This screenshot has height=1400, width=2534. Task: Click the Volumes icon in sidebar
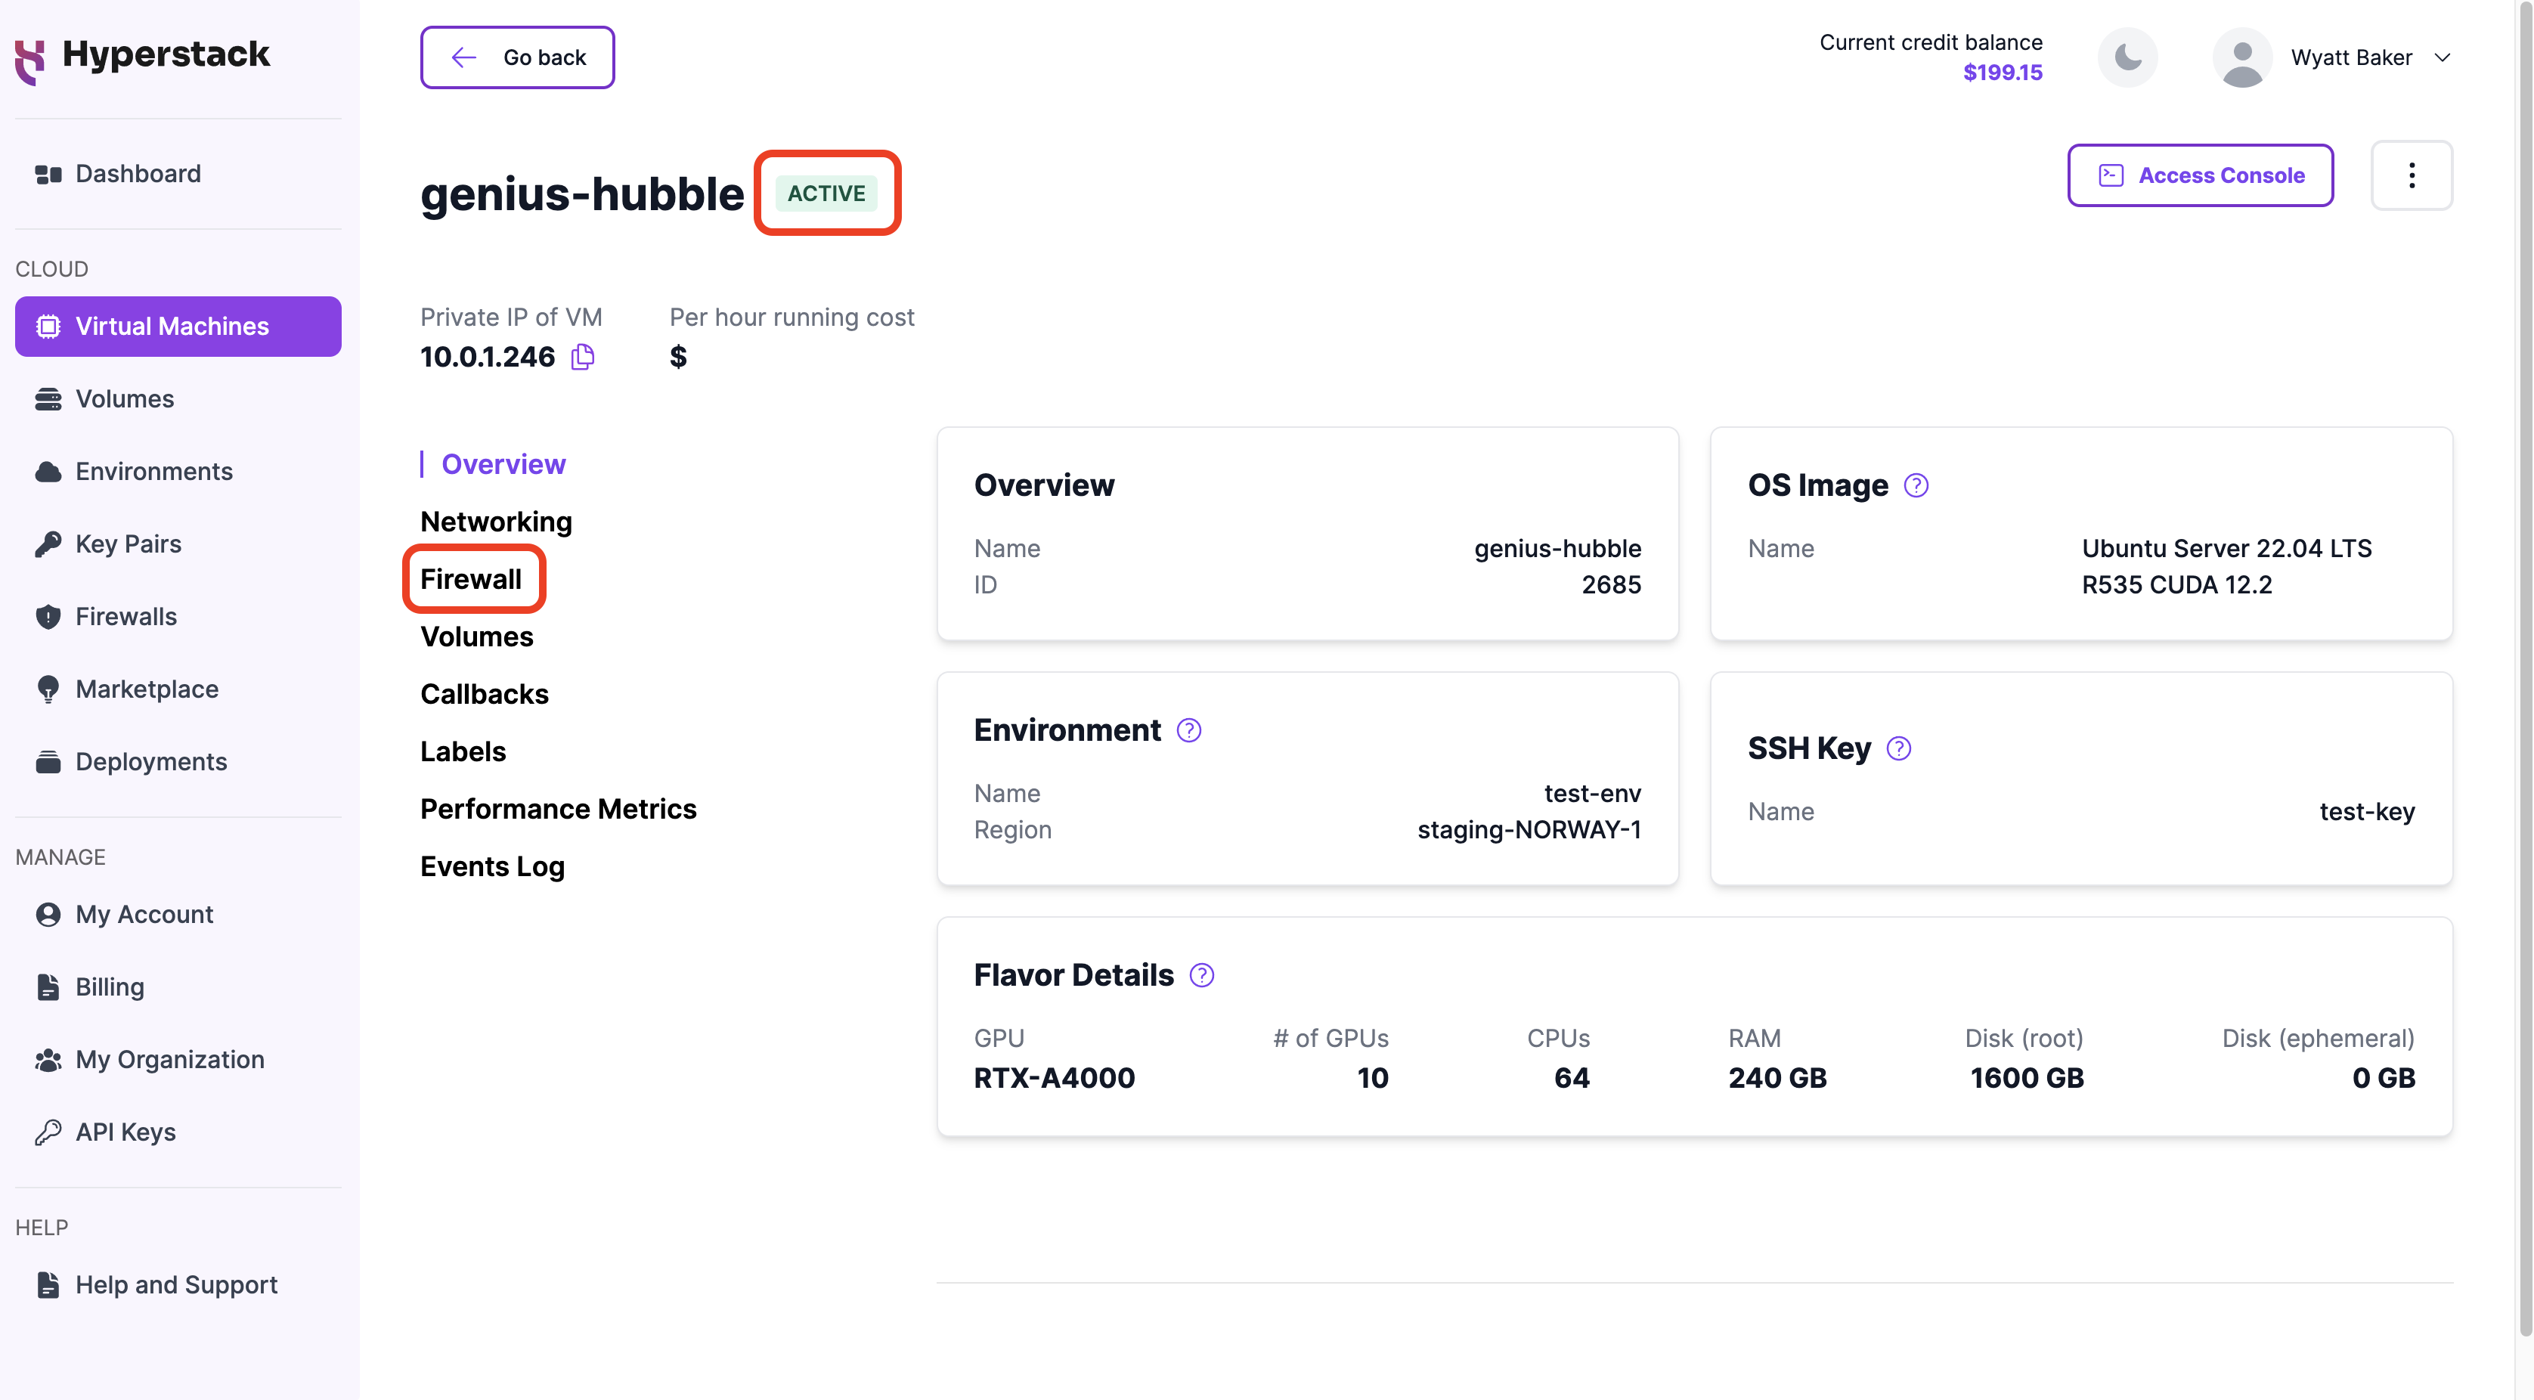47,397
